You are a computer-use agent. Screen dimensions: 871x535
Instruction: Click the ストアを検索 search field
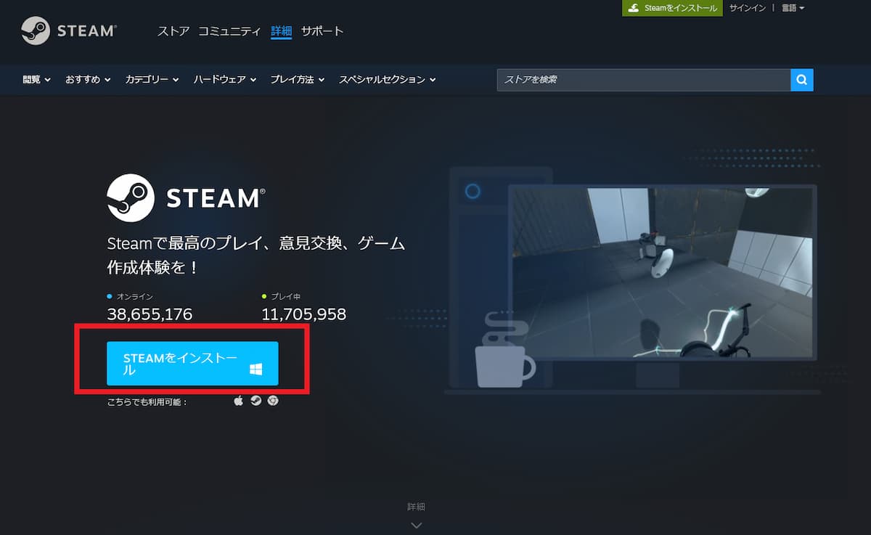[644, 80]
